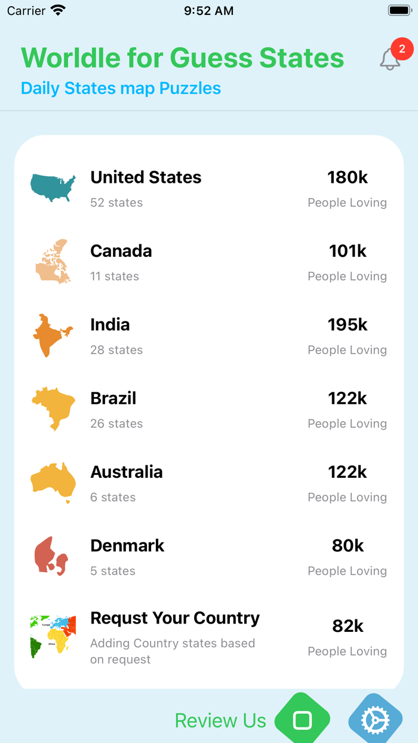Click the Review Us button
The width and height of the screenshot is (418, 743).
click(x=220, y=721)
